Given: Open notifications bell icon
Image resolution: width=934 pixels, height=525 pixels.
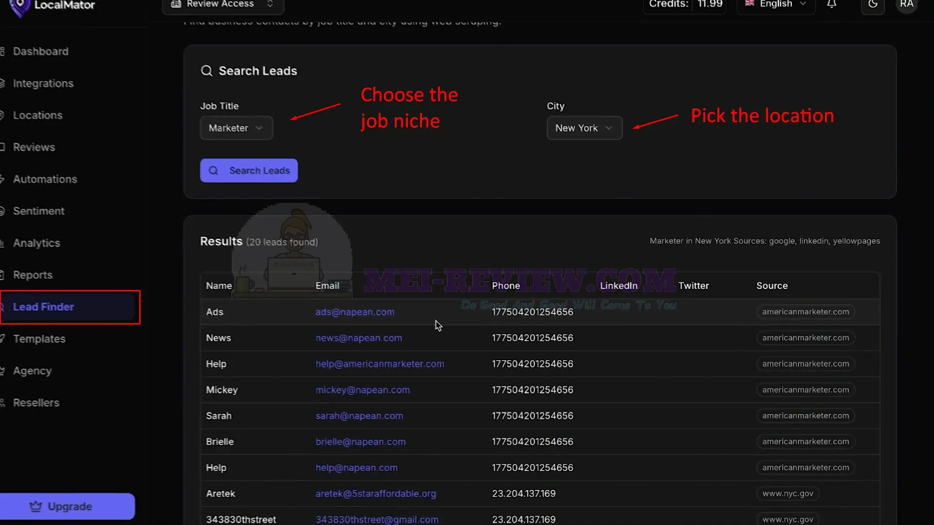Looking at the screenshot, I should pyautogui.click(x=831, y=4).
